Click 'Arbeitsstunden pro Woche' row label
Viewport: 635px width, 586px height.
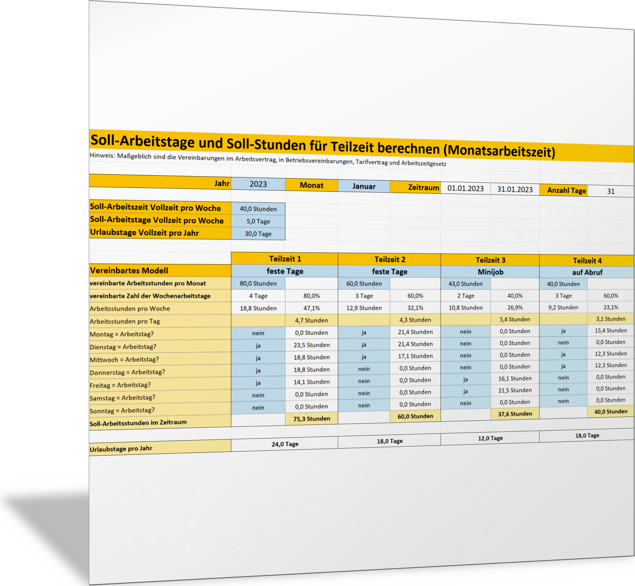160,309
